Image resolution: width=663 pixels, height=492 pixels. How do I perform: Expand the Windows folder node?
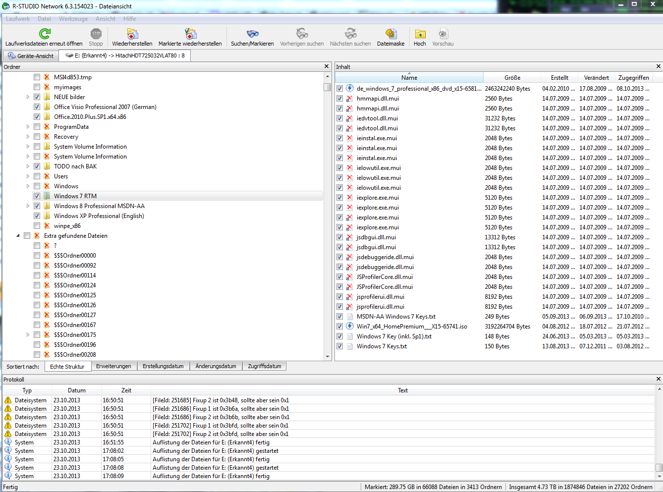click(28, 186)
